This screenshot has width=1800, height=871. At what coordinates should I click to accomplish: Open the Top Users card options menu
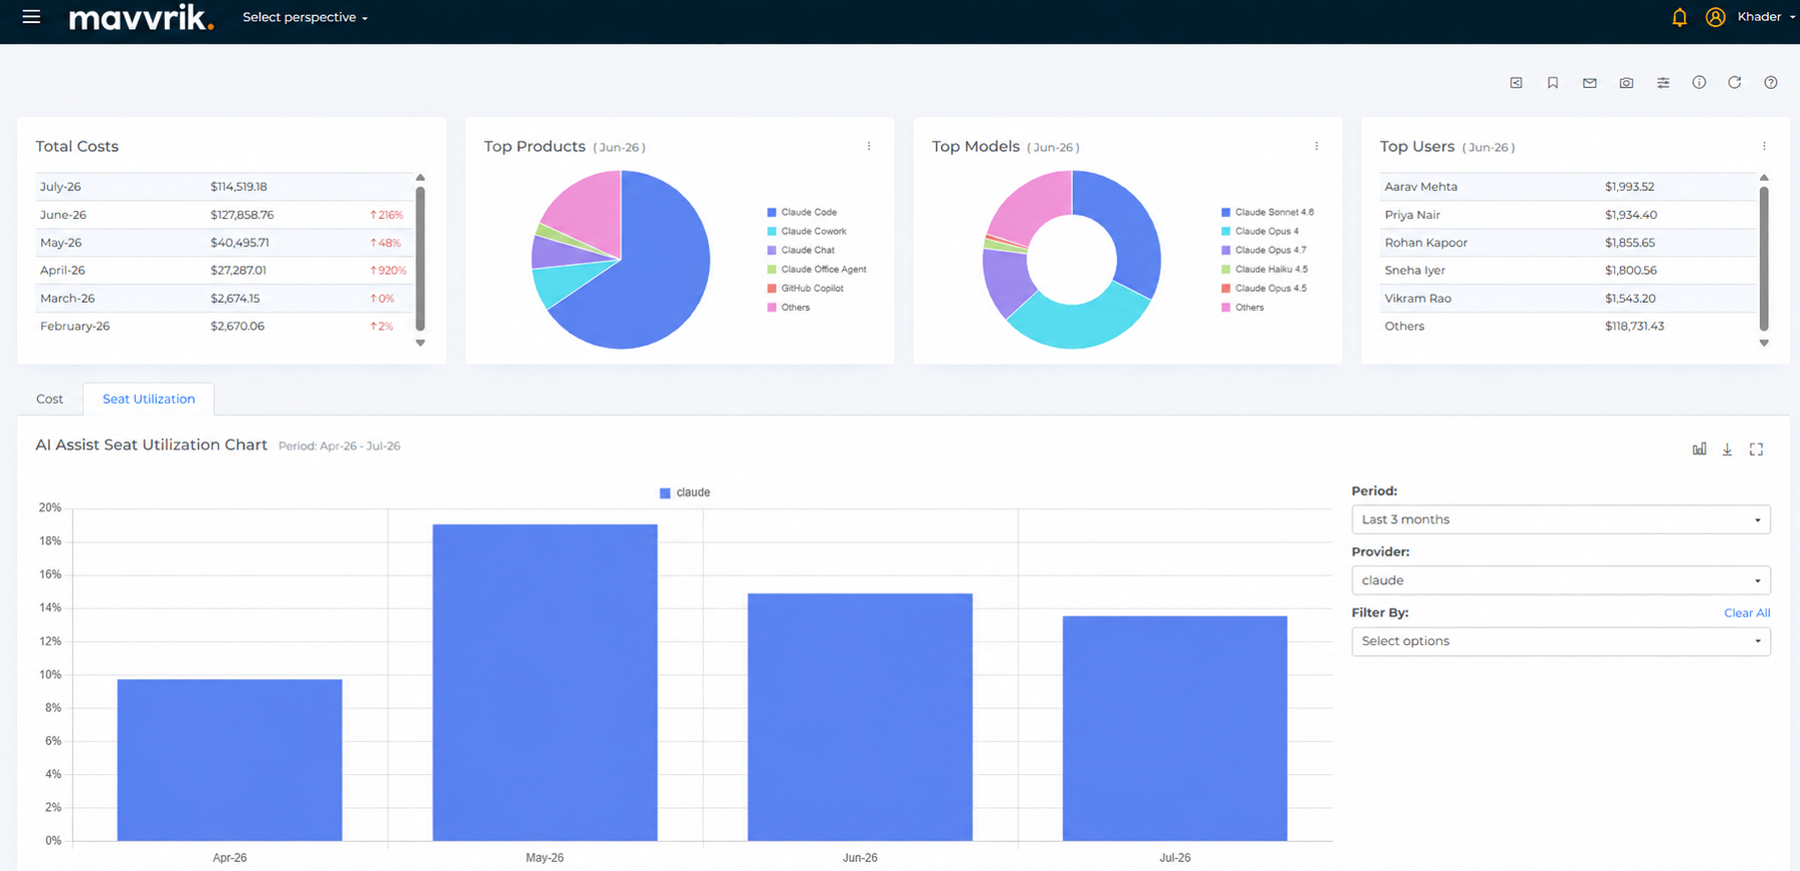pos(1764,146)
